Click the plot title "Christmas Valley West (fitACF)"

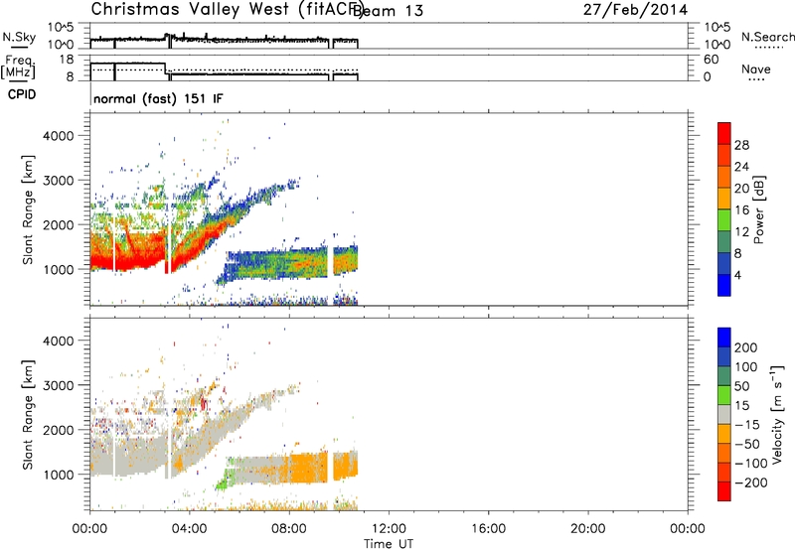pos(227,10)
